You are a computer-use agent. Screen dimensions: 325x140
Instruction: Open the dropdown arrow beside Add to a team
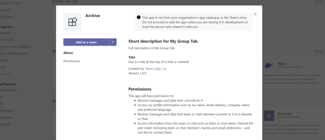pos(113,42)
